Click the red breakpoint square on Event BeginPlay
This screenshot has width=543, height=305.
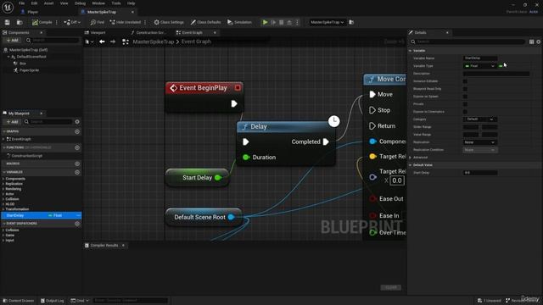coord(238,88)
